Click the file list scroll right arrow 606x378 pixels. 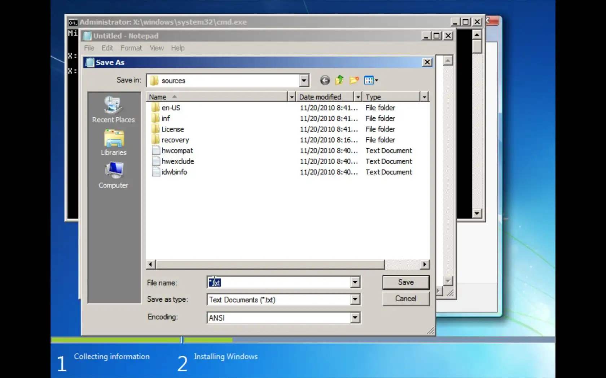tap(425, 265)
